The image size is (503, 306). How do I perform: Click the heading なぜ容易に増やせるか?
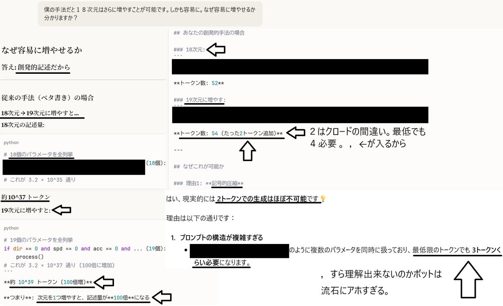42,50
